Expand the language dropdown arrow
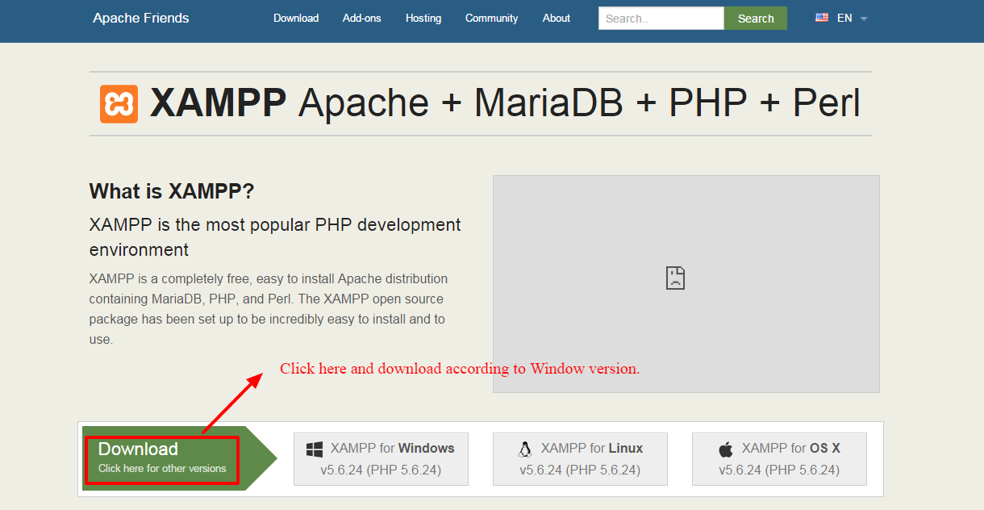 pyautogui.click(x=864, y=19)
